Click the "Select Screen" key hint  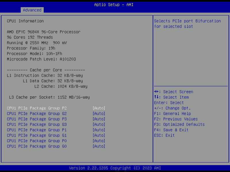(x=174, y=92)
